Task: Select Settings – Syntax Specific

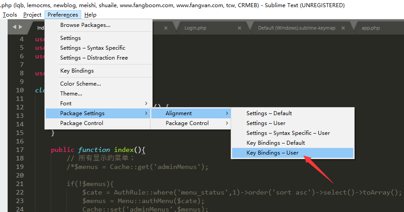Action: click(99, 48)
